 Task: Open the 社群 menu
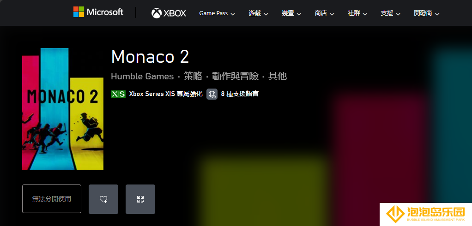[357, 13]
